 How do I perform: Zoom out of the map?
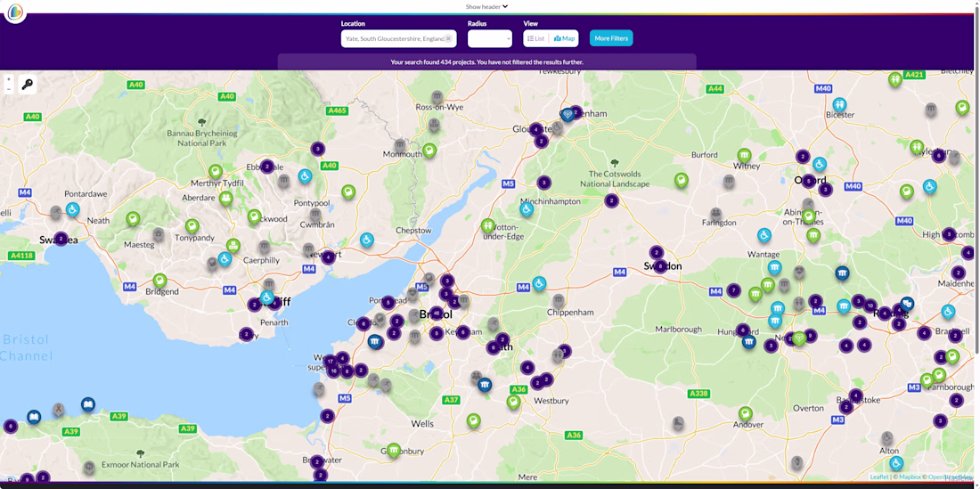[8, 89]
